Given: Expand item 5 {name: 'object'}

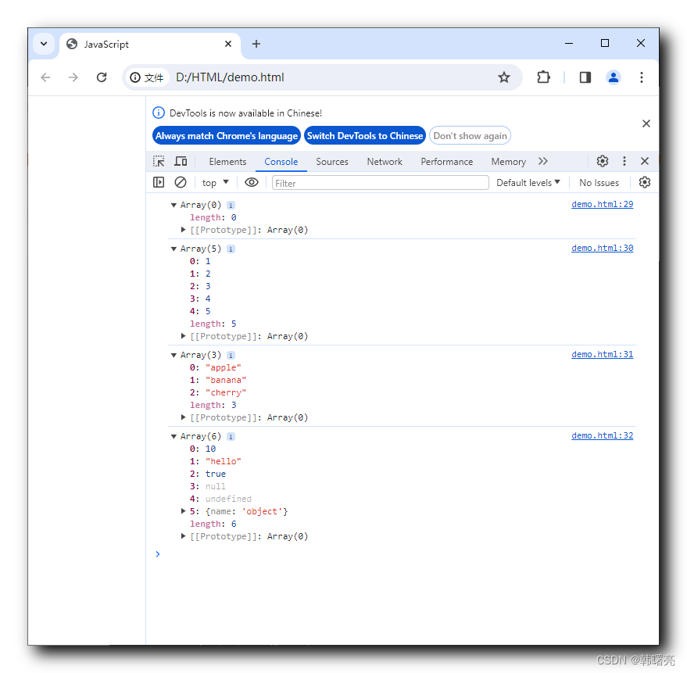Looking at the screenshot, I should coord(183,511).
